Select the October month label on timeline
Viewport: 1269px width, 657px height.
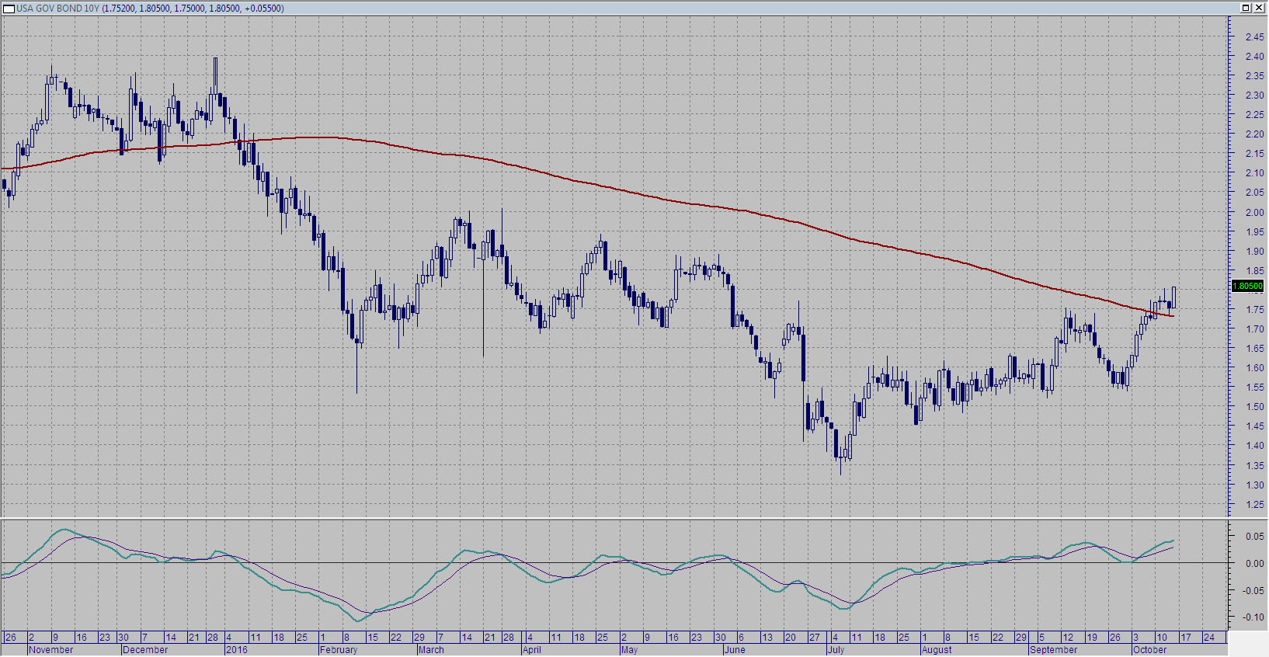pos(1149,650)
